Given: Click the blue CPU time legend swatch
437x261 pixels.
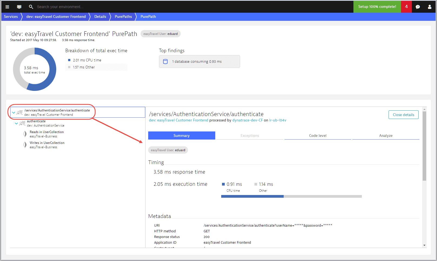Looking at the screenshot, I should coord(69,60).
